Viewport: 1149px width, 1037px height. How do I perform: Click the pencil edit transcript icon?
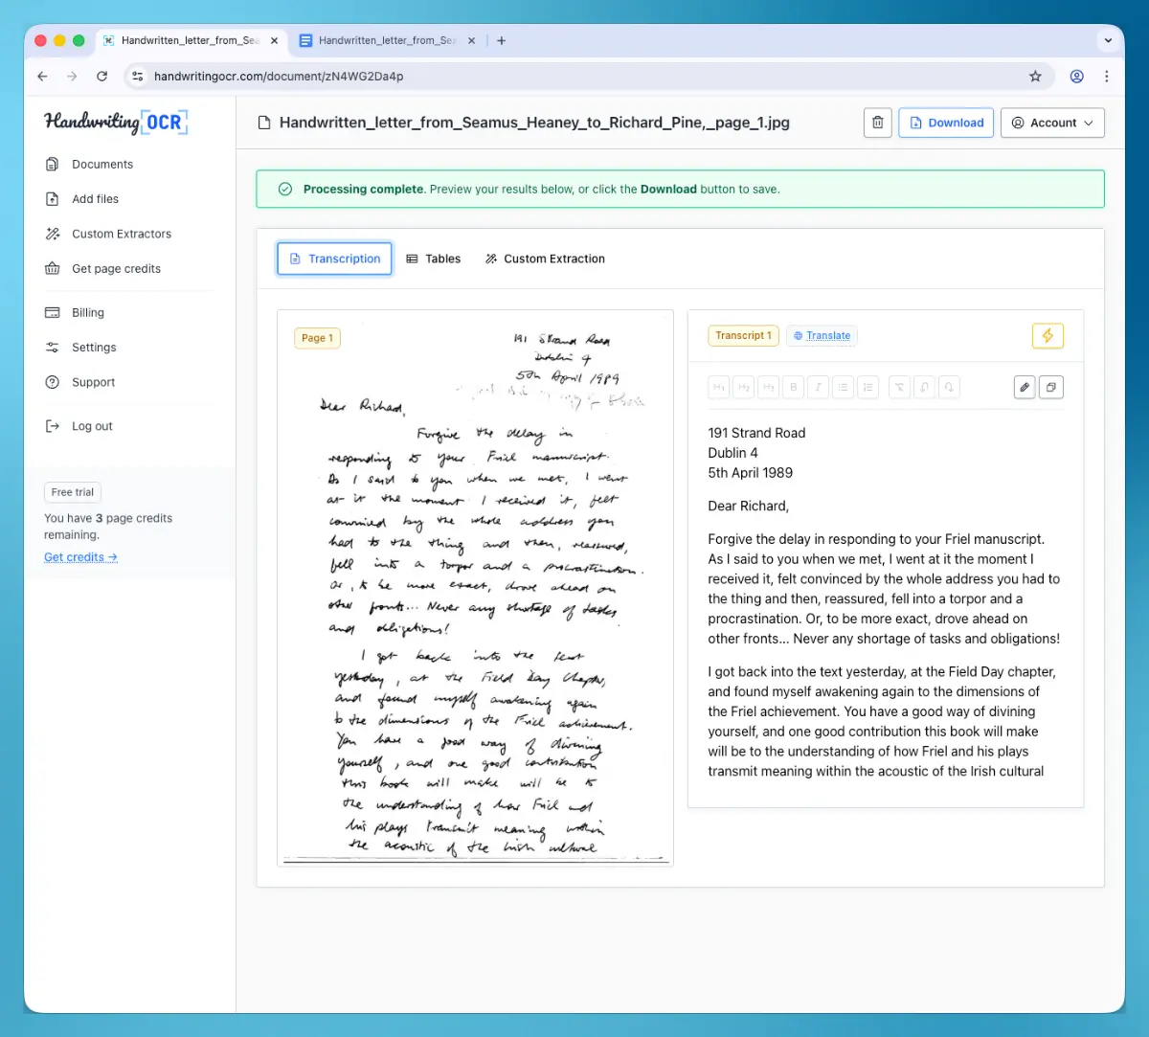point(1025,388)
